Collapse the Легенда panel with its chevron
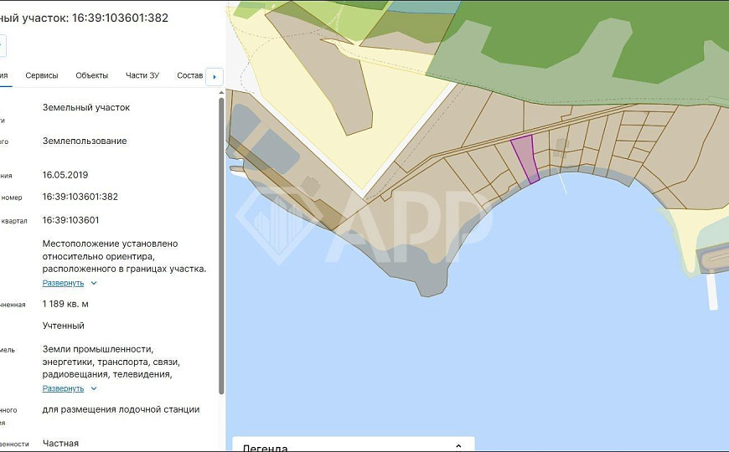This screenshot has width=729, height=452. [458, 447]
